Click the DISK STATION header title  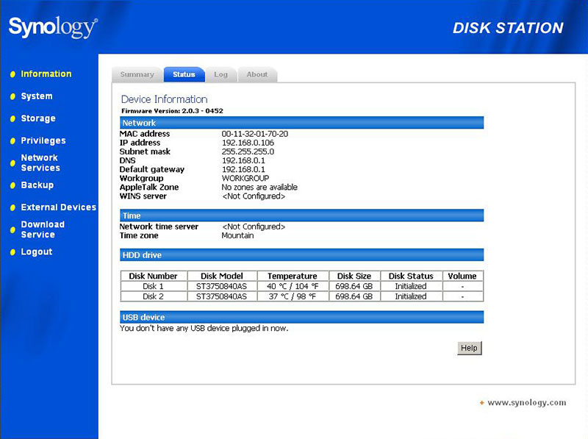point(508,28)
